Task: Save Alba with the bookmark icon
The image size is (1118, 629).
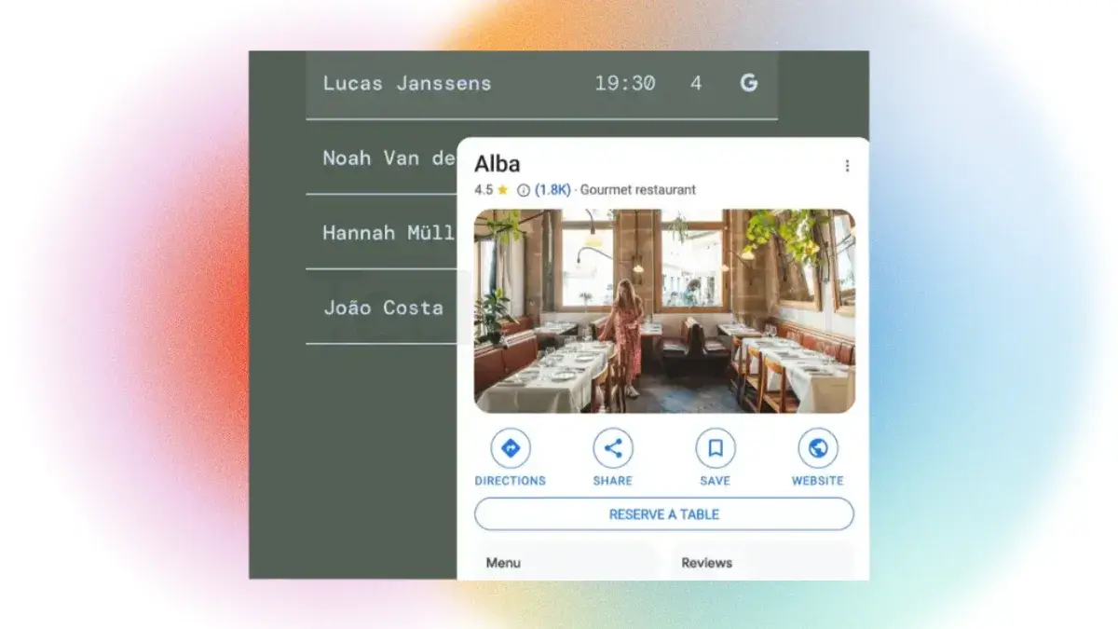Action: [716, 448]
